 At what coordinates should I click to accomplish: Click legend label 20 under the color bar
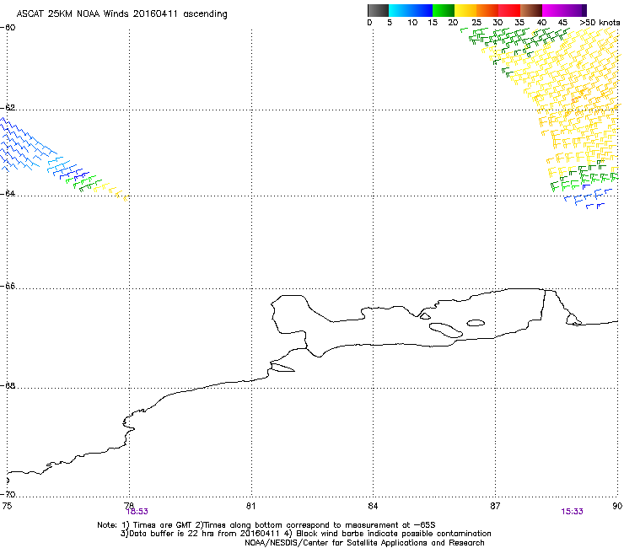coord(454,23)
